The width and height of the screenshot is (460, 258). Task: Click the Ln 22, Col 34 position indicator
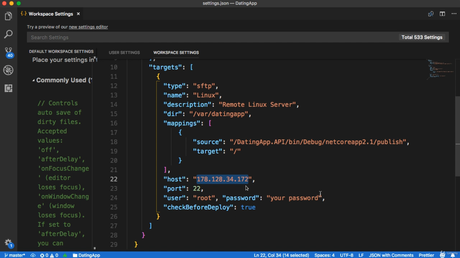[x=281, y=255]
